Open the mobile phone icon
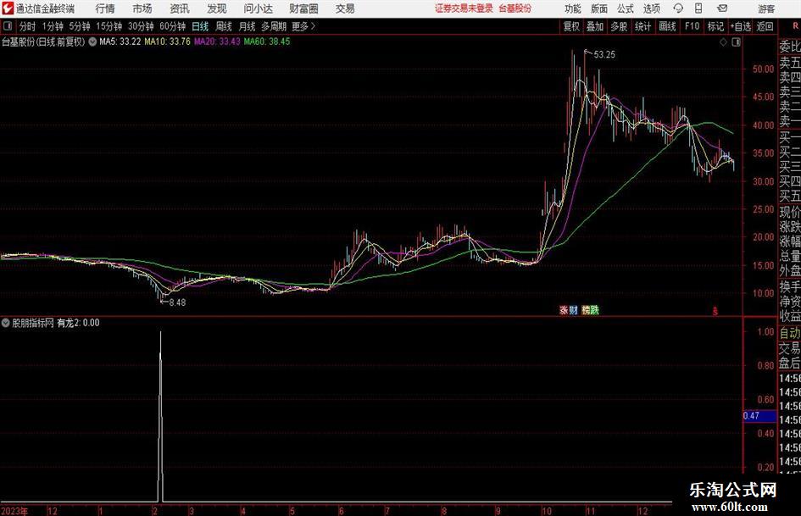This screenshot has width=801, height=516. [x=698, y=8]
